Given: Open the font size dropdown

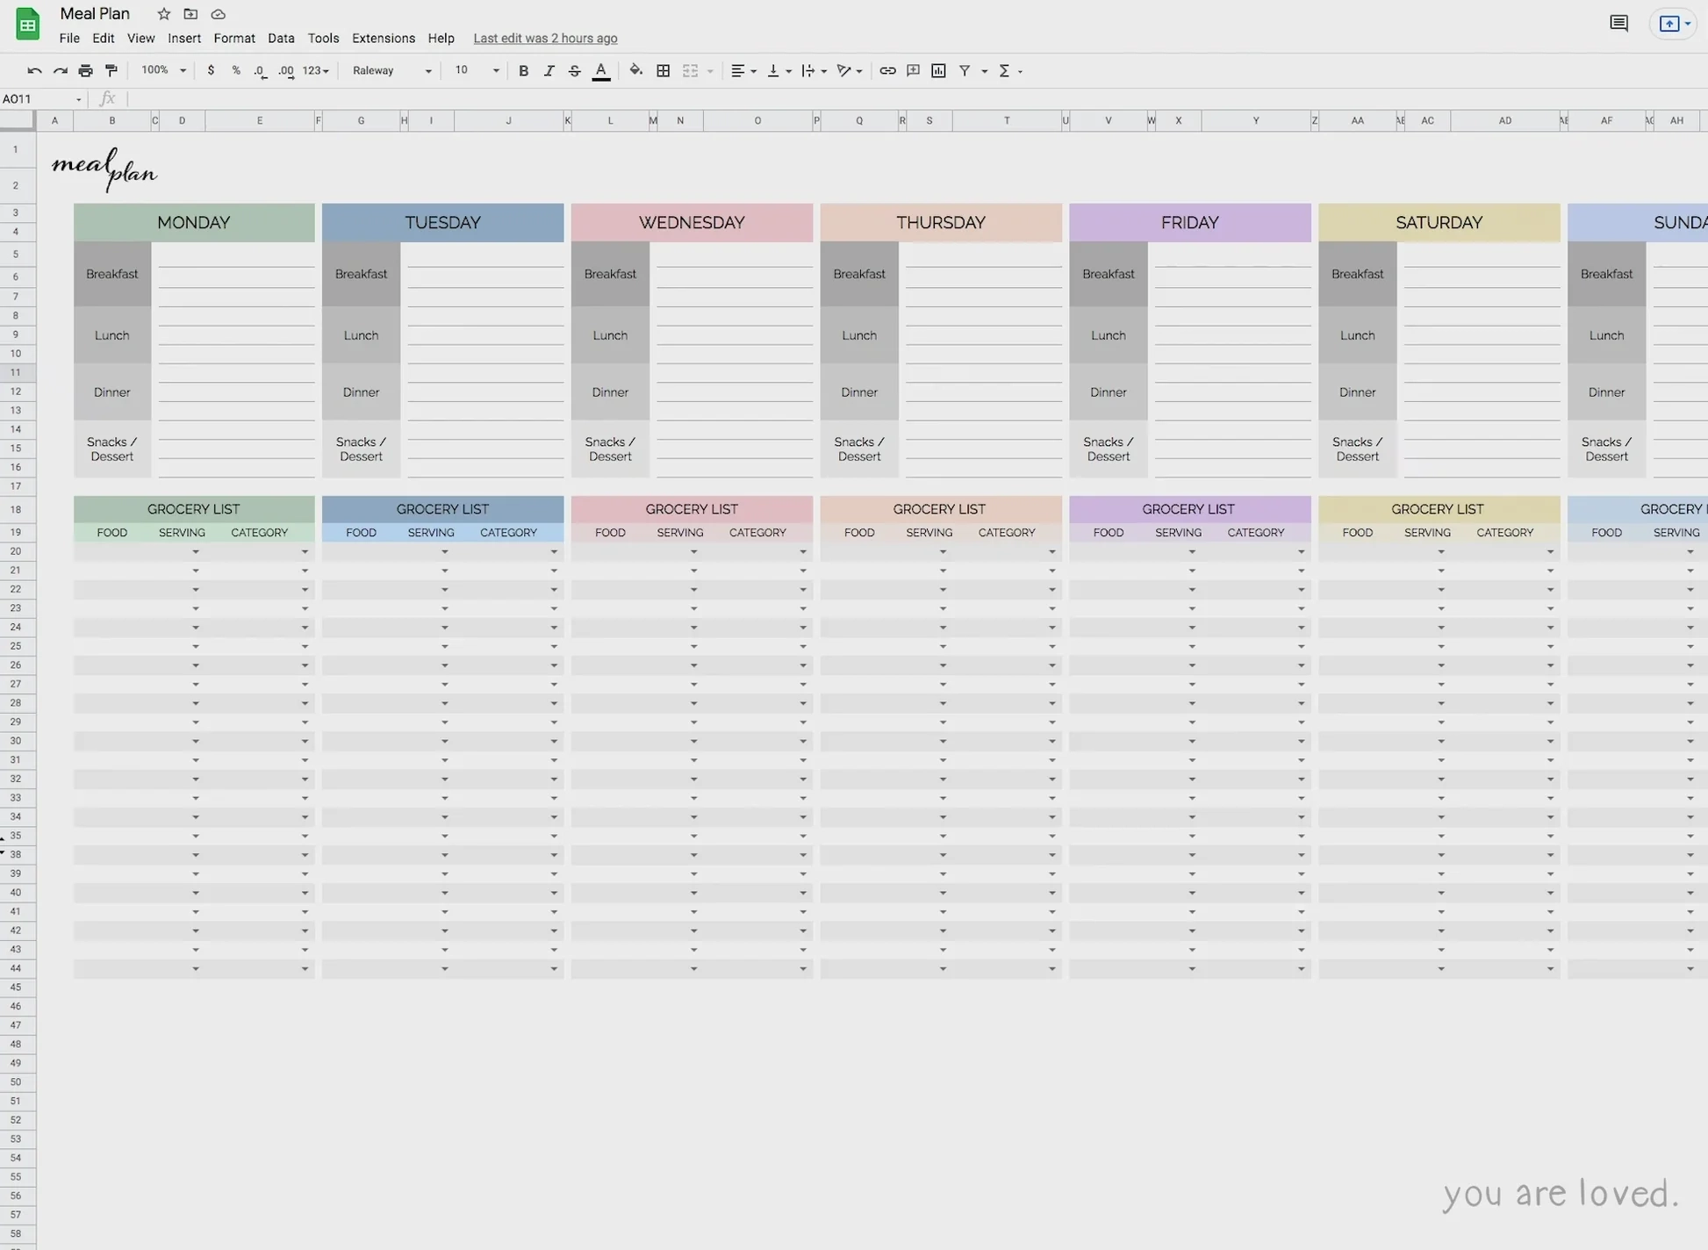Looking at the screenshot, I should [x=474, y=70].
